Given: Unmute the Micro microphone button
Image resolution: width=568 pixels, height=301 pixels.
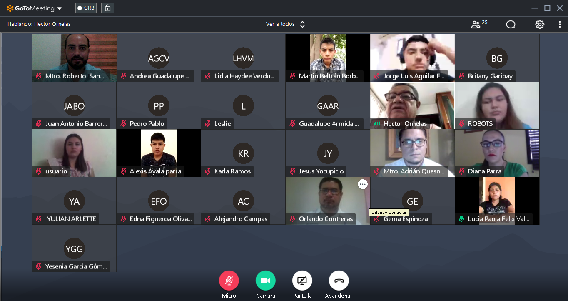Looking at the screenshot, I should (x=229, y=281).
